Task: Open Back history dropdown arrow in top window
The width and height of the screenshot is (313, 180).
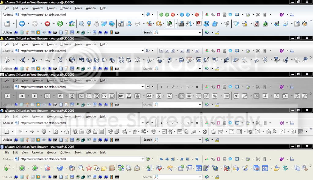Action: point(28,24)
